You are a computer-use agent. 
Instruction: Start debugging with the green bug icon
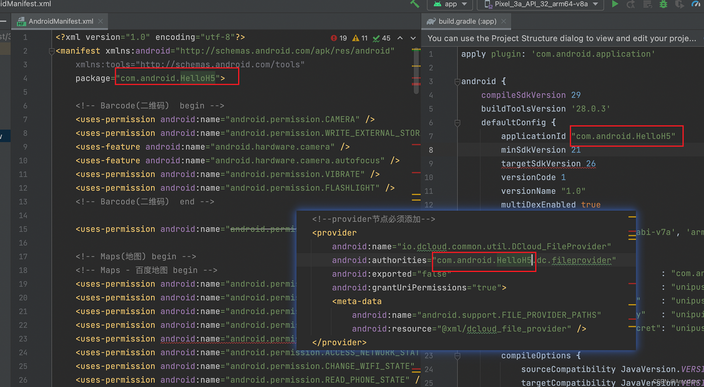(x=663, y=4)
